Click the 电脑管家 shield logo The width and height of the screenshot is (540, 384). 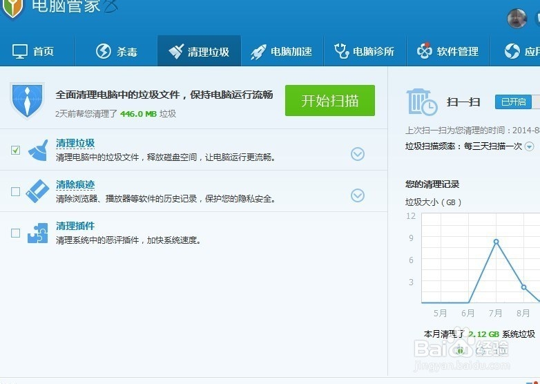(x=12, y=8)
